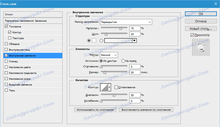Uncheck the Внутреннее свечение checkbox
Image resolution: width=220 pixels, height=127 pixels.
[6, 55]
